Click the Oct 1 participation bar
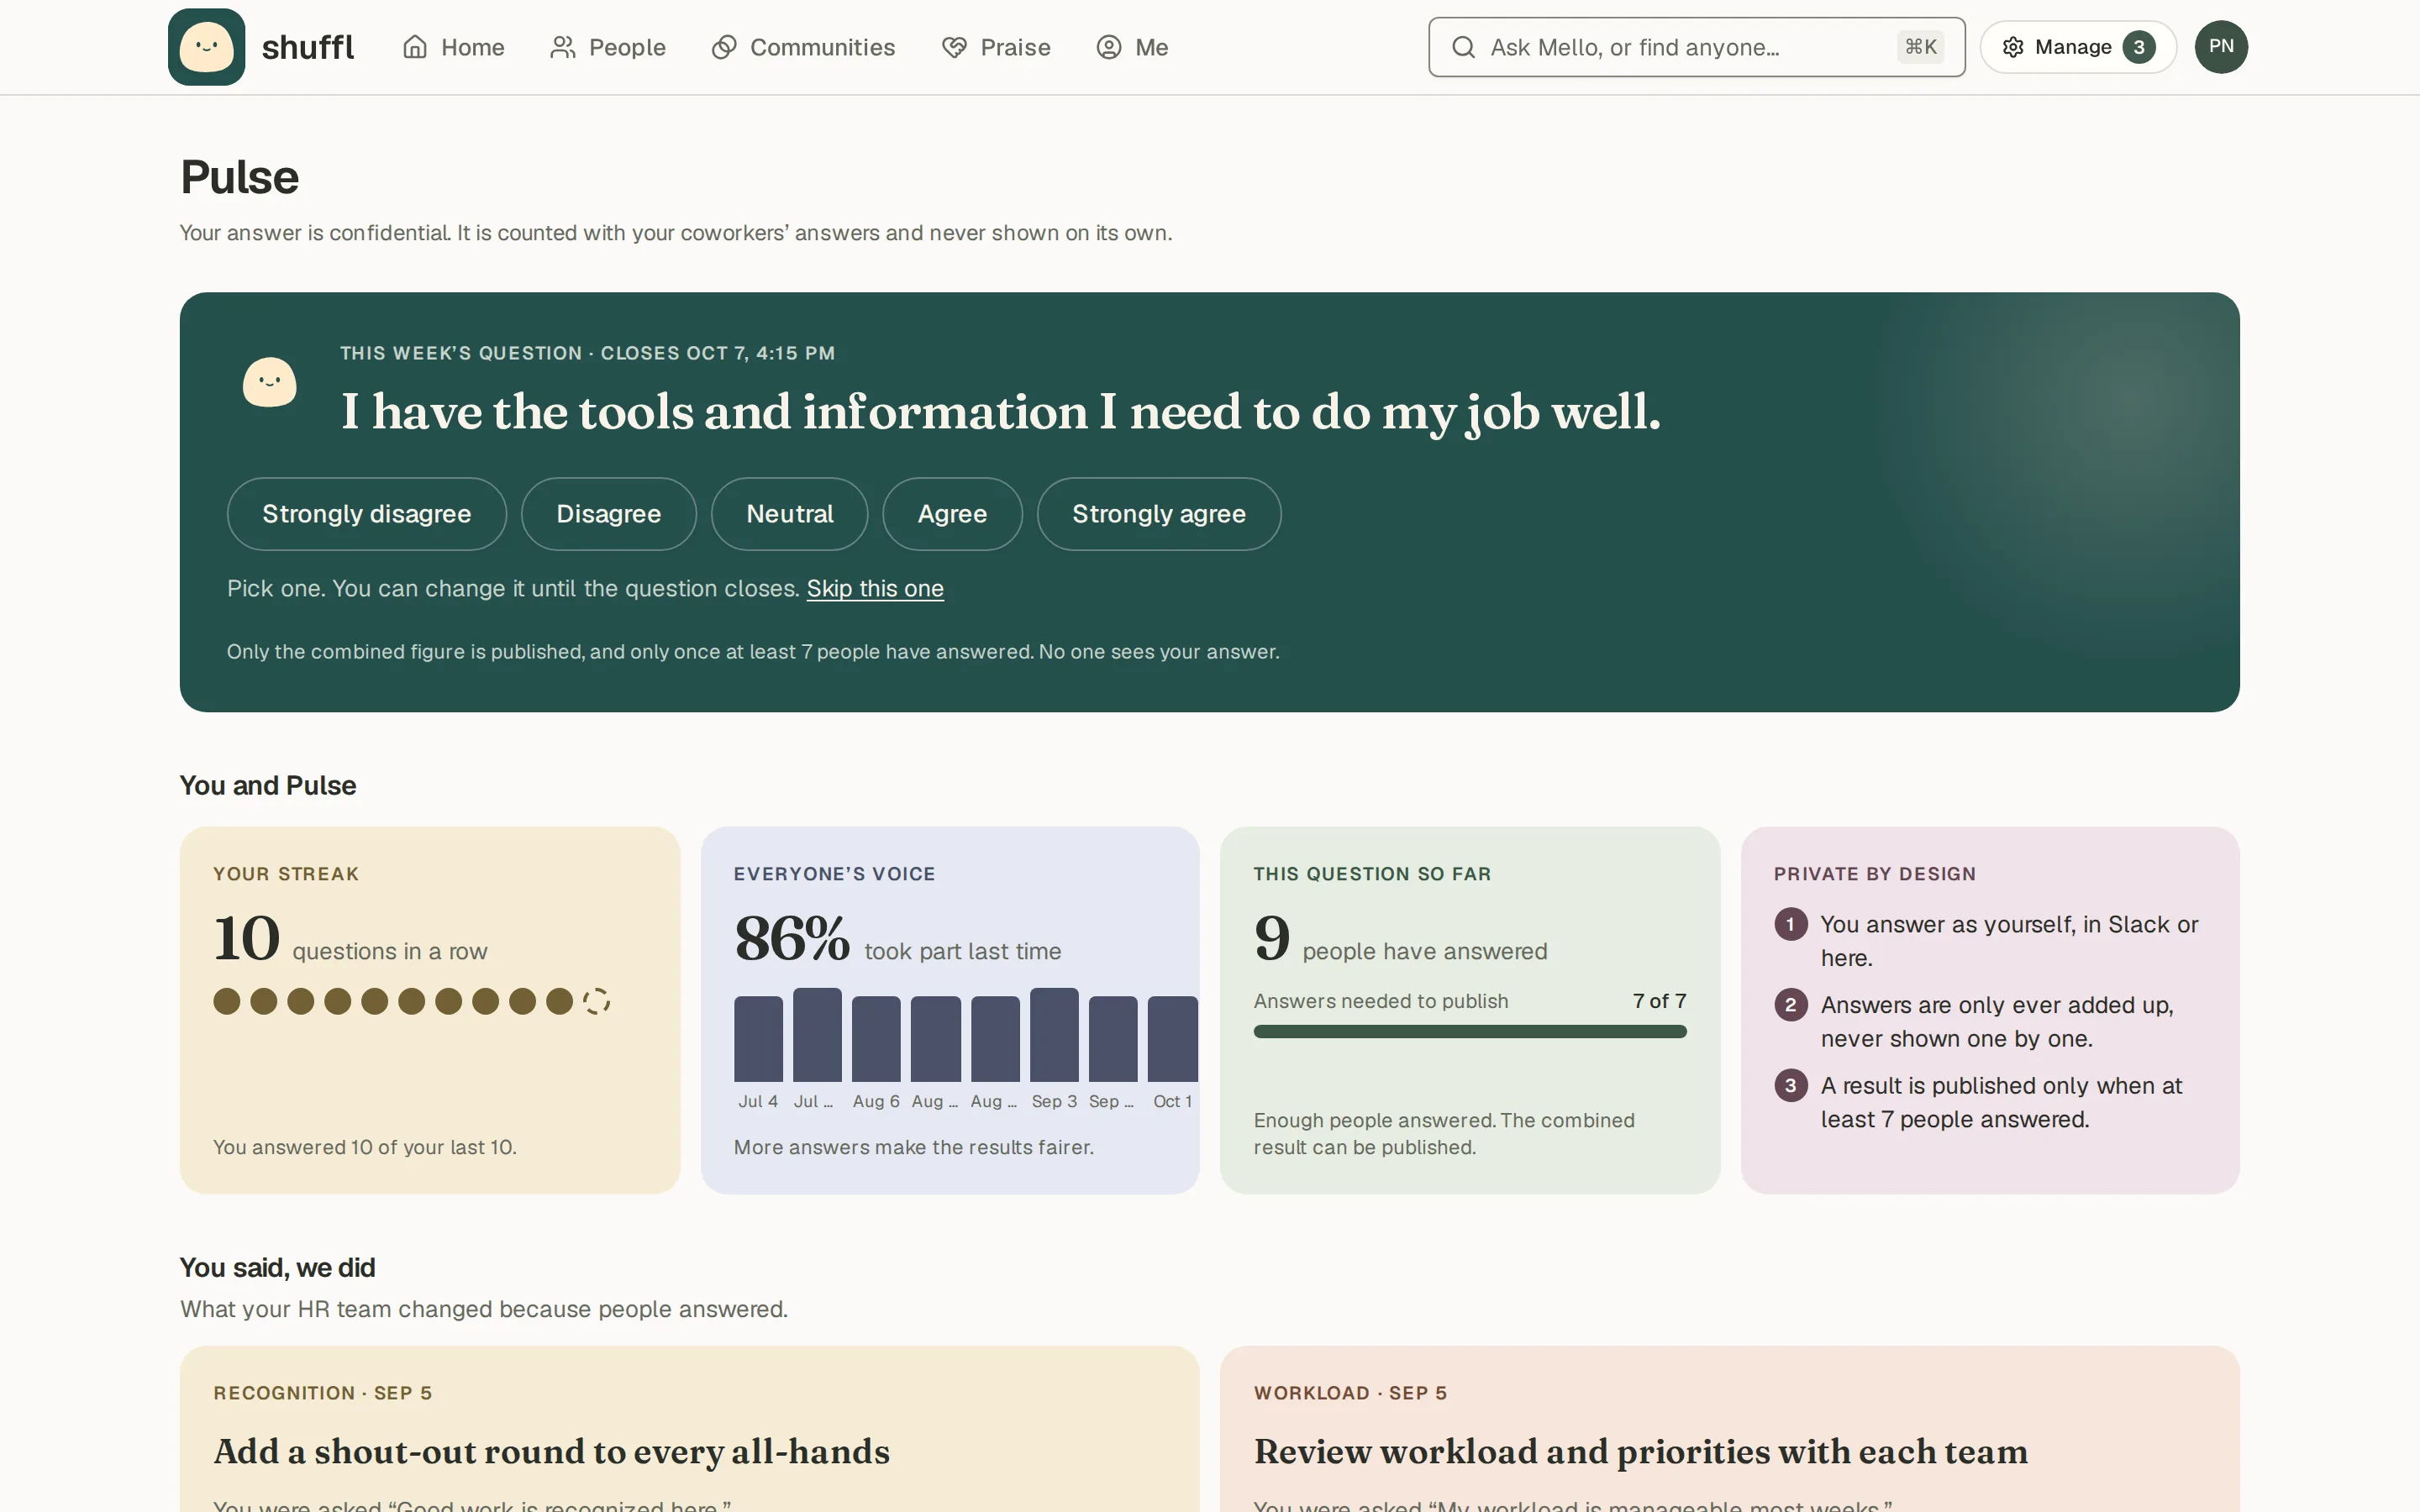This screenshot has height=1512, width=2420. click(1173, 1039)
